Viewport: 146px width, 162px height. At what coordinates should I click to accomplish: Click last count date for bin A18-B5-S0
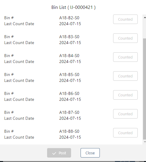click(70, 80)
